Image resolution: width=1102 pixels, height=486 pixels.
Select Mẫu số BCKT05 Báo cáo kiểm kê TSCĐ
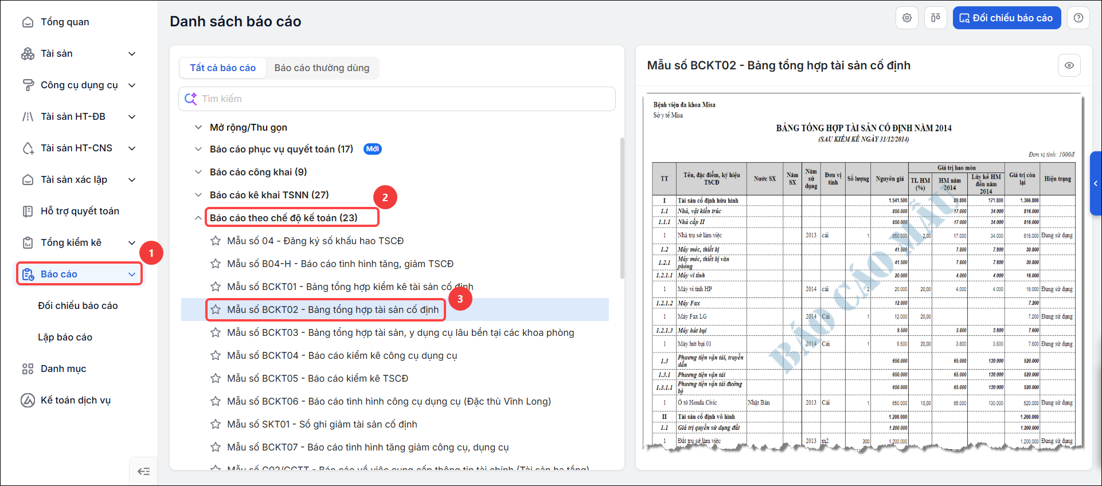[x=318, y=378]
